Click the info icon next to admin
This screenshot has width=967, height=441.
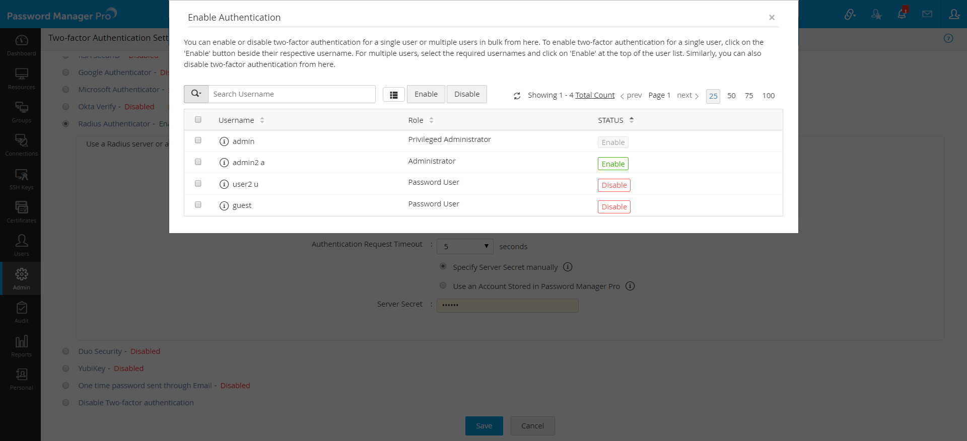click(x=224, y=141)
